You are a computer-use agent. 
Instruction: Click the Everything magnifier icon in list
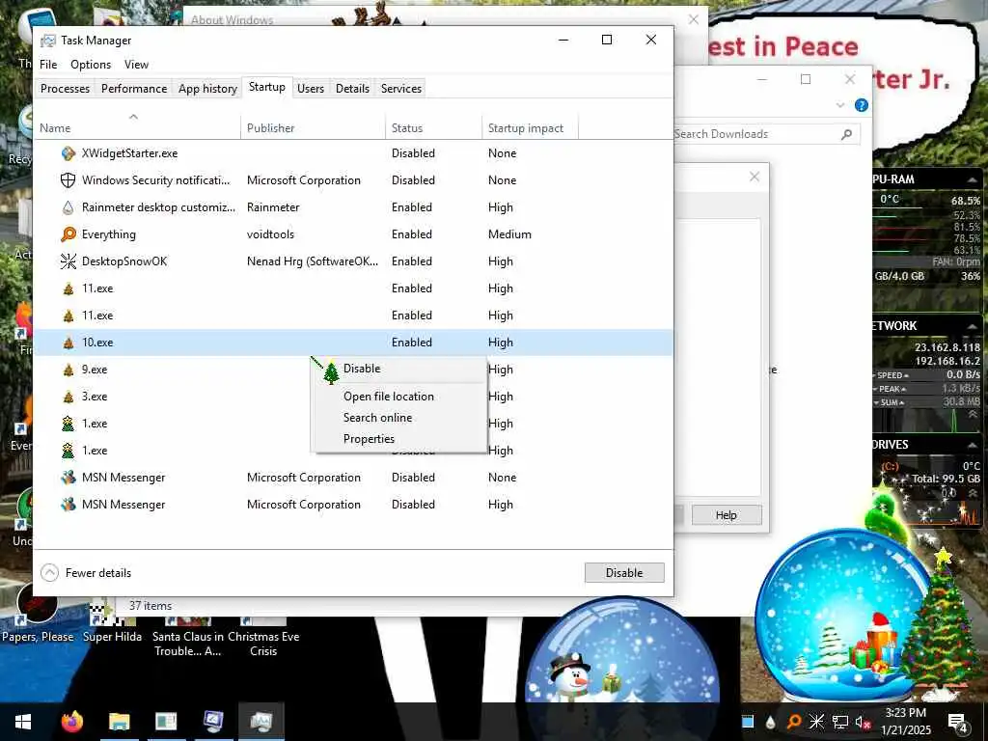(x=69, y=234)
